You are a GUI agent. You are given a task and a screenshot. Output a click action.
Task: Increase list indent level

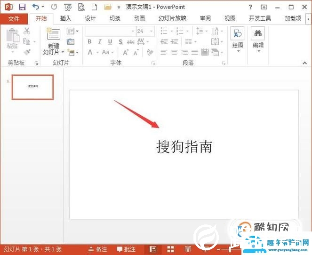(175, 41)
